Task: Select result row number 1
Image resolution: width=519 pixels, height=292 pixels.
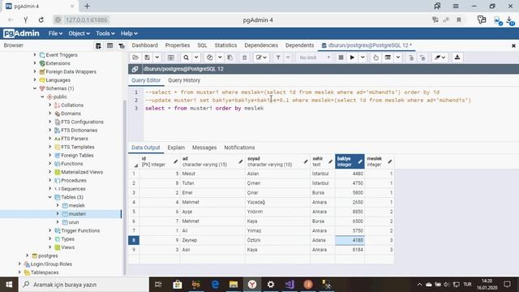Action: pos(134,174)
